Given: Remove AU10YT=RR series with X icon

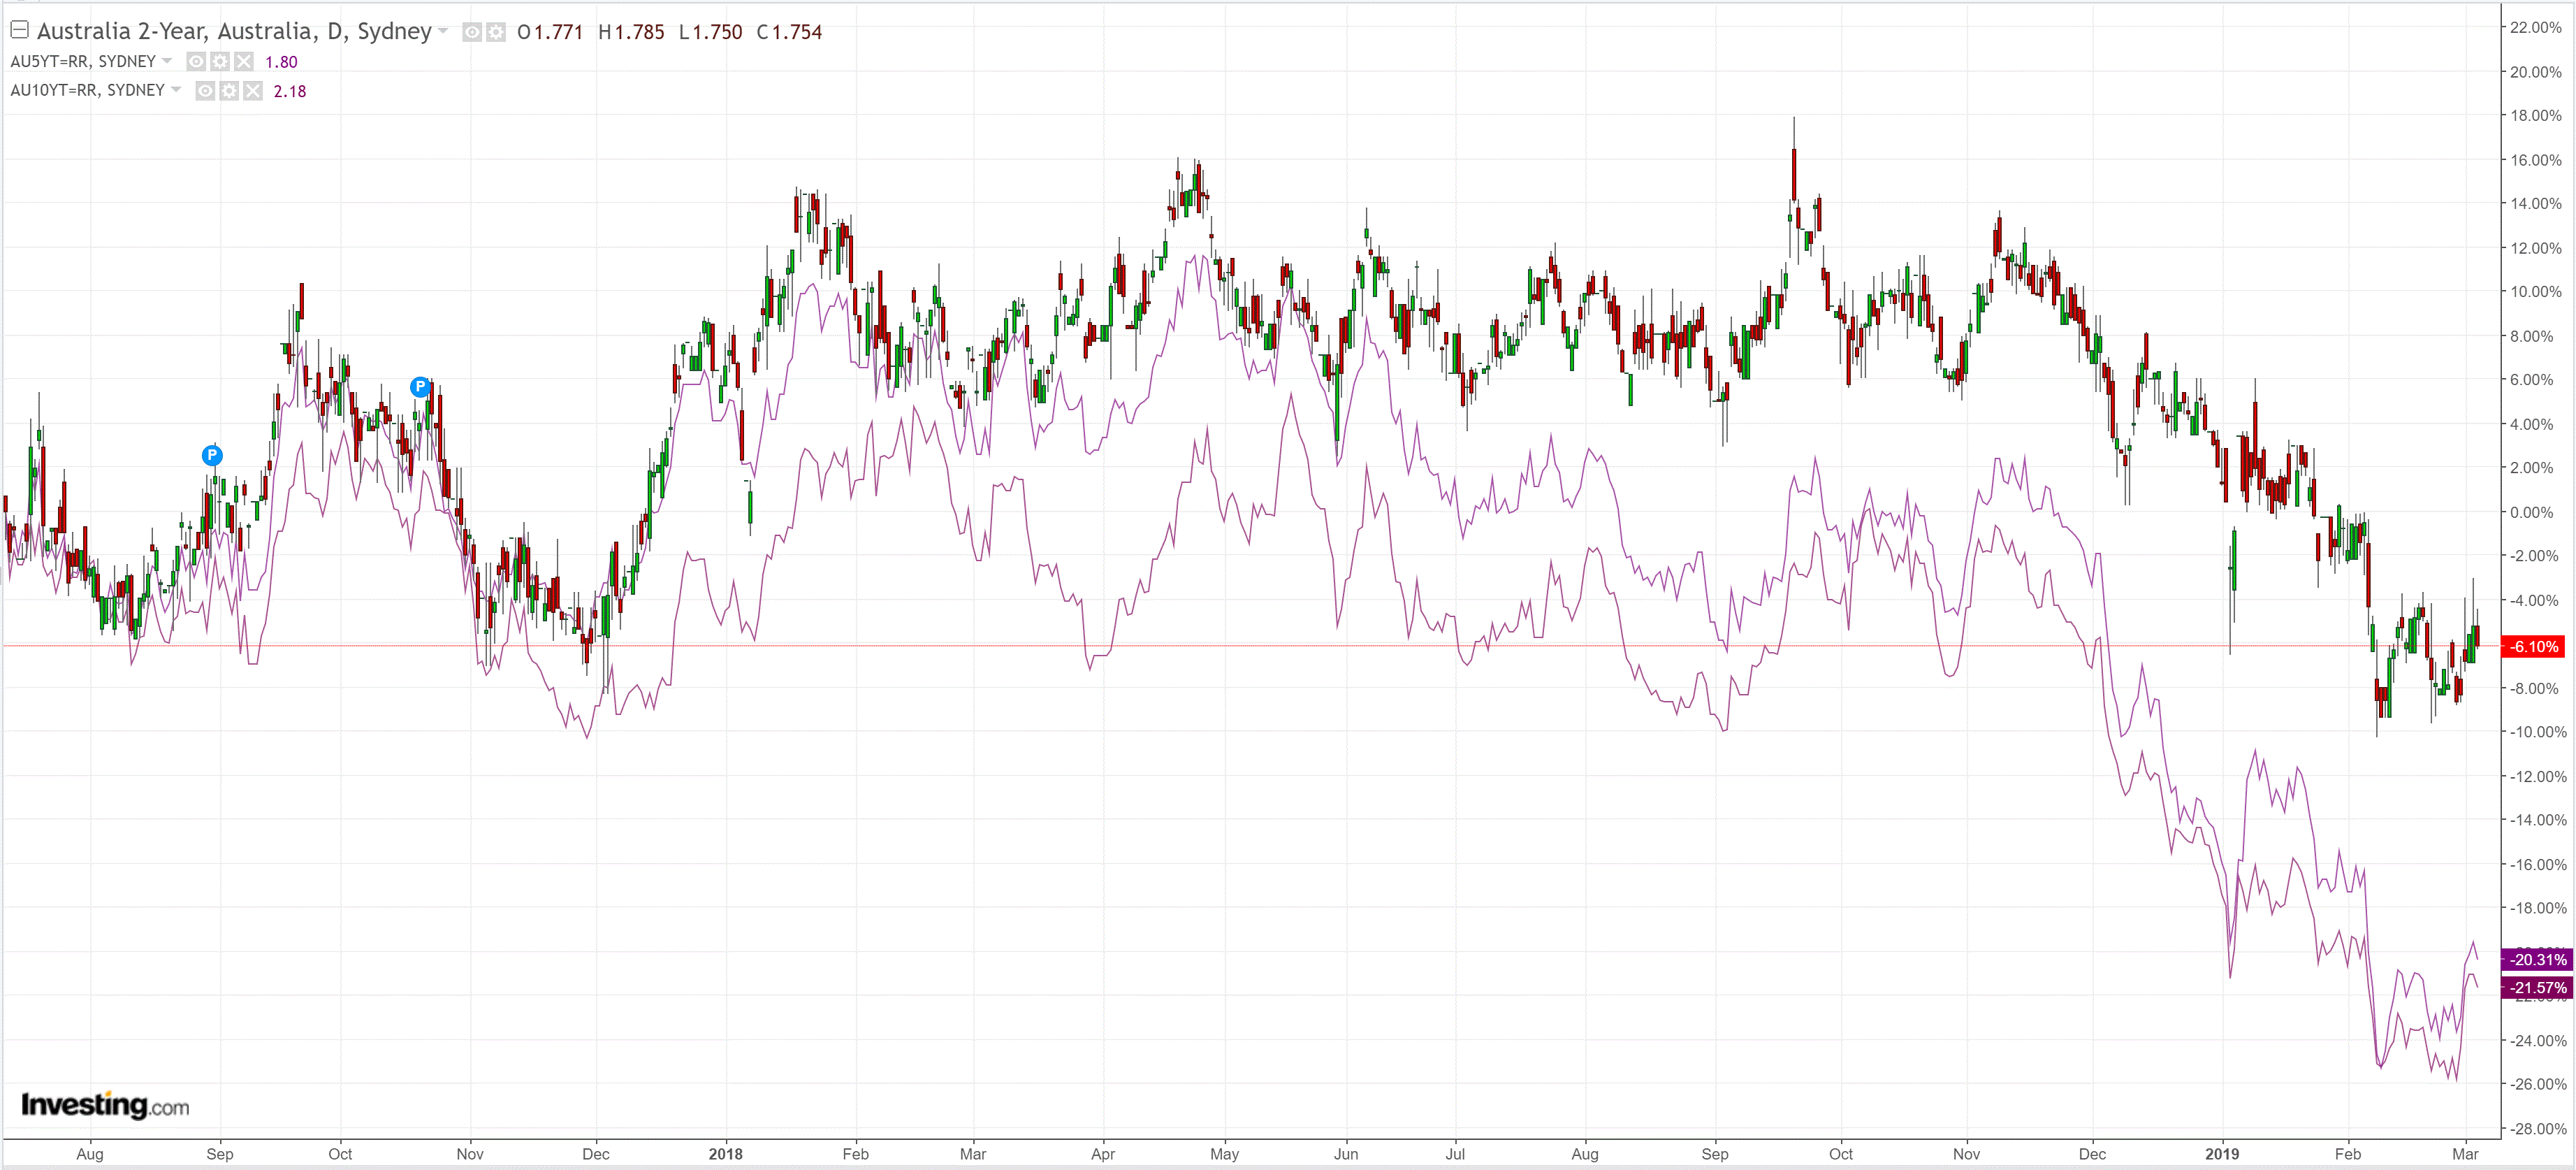Looking at the screenshot, I should point(253,91).
